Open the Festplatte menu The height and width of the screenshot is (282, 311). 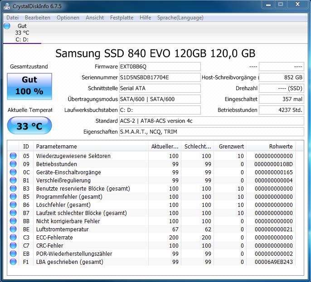(x=121, y=18)
